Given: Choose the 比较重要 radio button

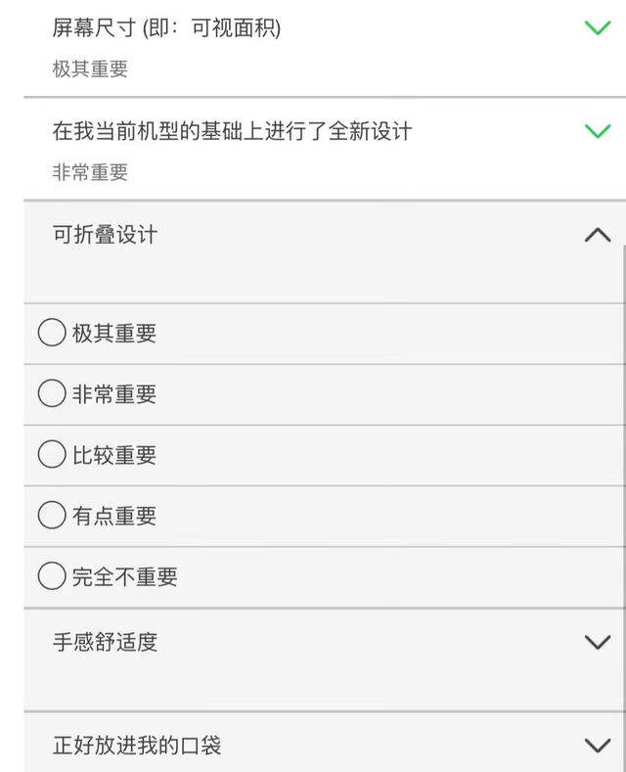Looking at the screenshot, I should pos(52,455).
